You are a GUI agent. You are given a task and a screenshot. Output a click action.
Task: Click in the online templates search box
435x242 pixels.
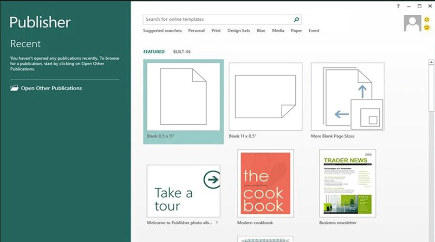218,19
